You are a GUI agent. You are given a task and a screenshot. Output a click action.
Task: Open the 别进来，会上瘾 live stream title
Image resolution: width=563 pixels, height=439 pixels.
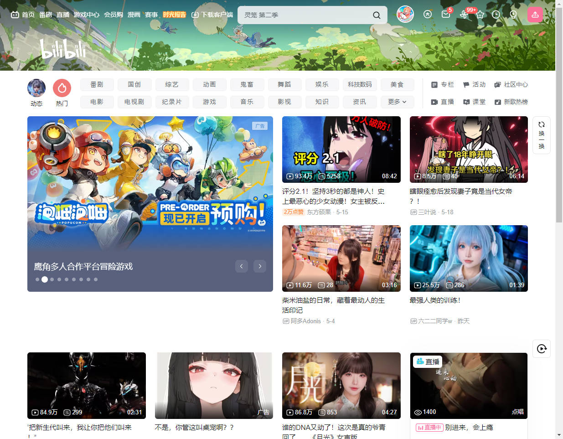[469, 428]
